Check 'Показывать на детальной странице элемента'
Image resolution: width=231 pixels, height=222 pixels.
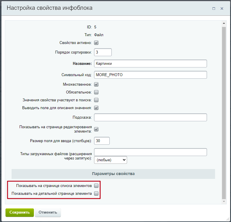click(96, 193)
